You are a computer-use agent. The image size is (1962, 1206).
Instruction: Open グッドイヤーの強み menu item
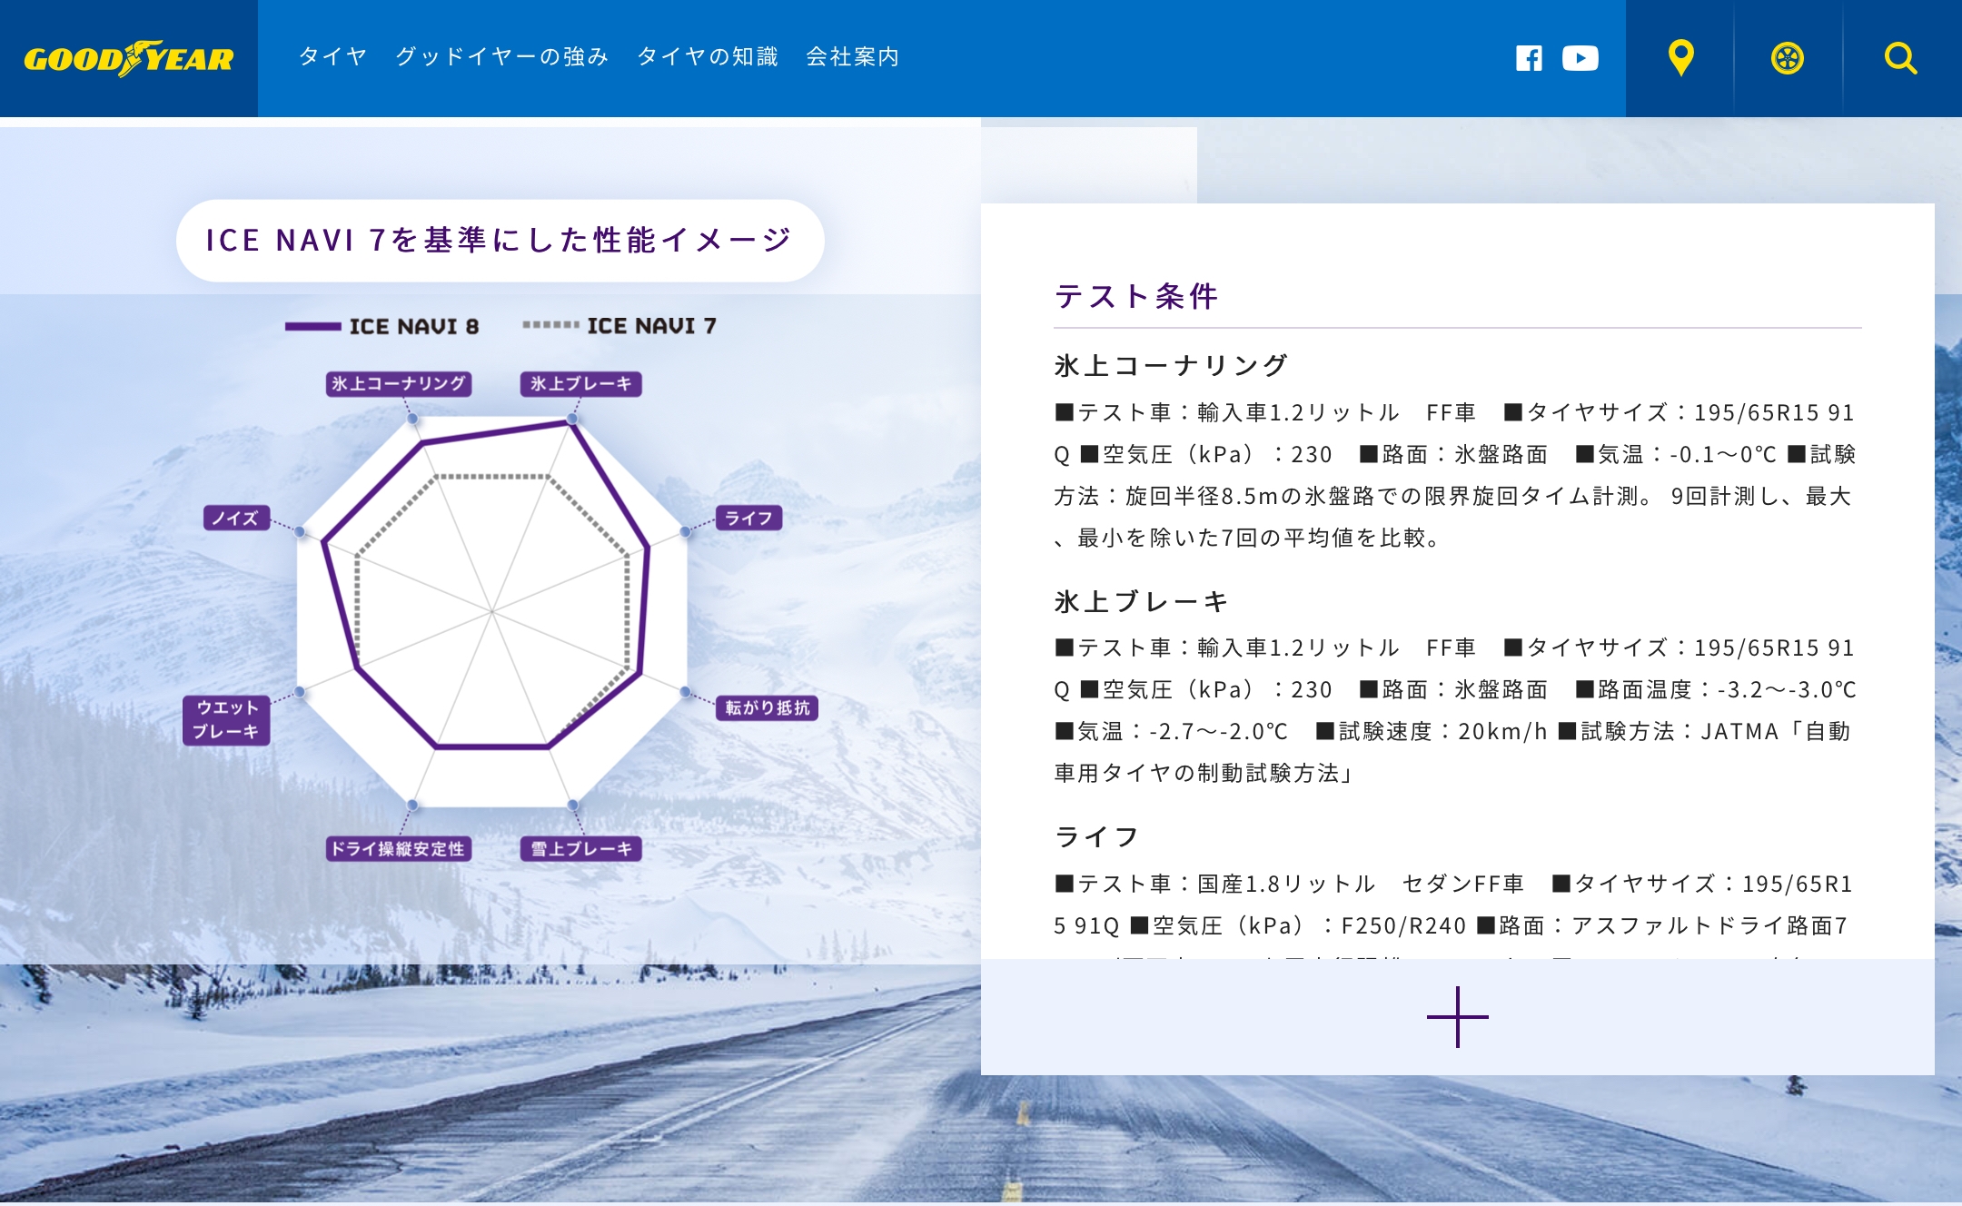[x=501, y=56]
